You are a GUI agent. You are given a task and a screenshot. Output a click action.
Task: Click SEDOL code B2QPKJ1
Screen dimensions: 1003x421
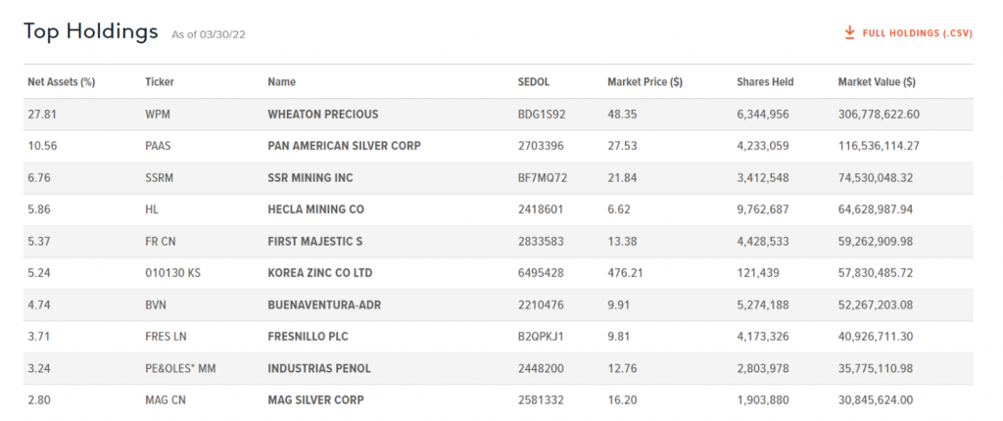[x=541, y=337]
